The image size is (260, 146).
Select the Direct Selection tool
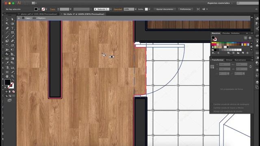coord(13,19)
